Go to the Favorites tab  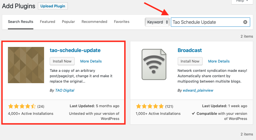pos(122,22)
